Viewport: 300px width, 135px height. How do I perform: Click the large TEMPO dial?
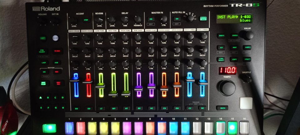coord(227,88)
